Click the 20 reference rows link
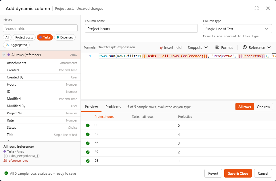This screenshot has height=181, width=276. [16, 161]
